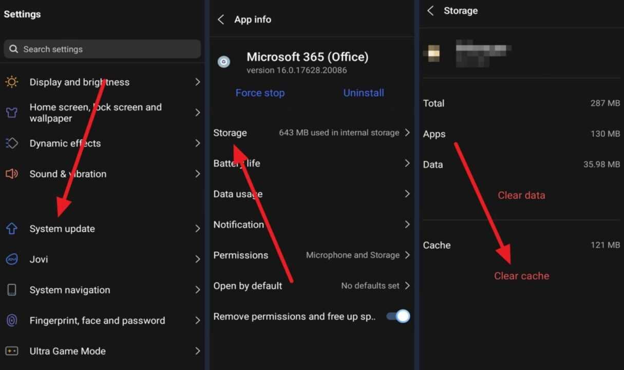Focus the Search settings field
624x370 pixels.
coord(102,49)
